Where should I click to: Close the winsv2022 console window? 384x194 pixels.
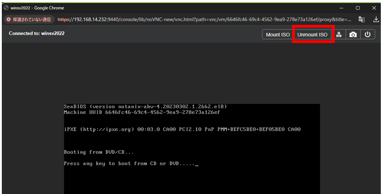(374, 8)
